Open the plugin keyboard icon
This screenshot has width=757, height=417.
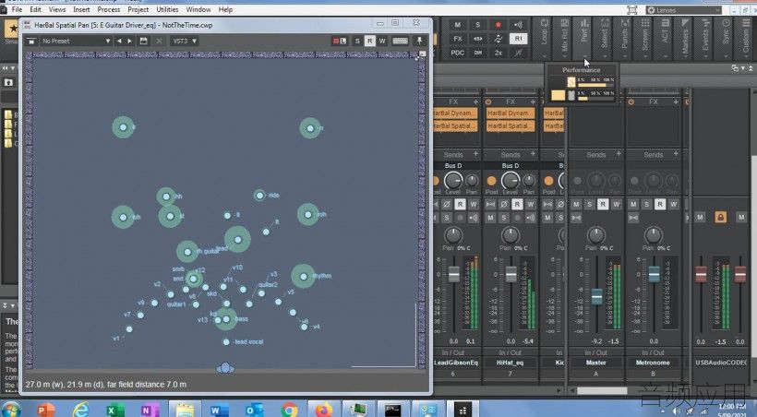401,41
